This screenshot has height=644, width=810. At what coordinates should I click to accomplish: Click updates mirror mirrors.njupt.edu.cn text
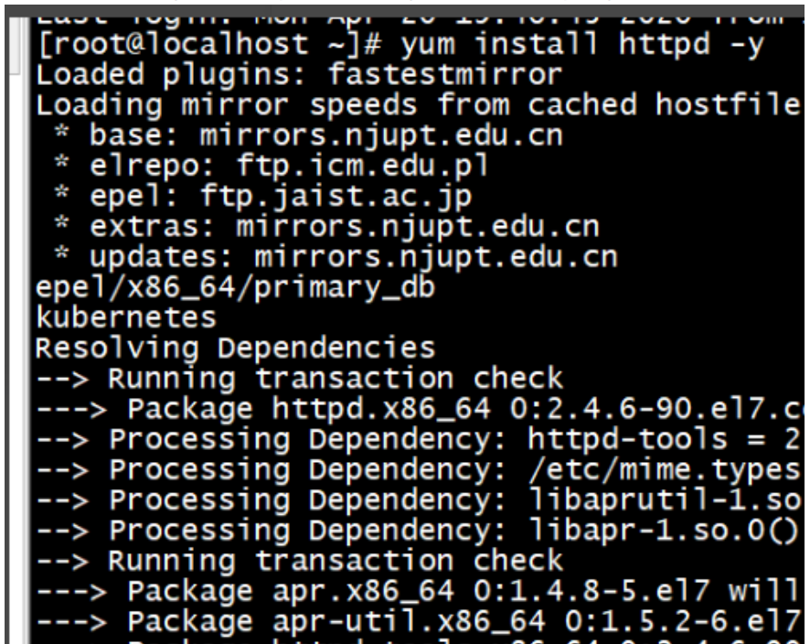(x=436, y=257)
